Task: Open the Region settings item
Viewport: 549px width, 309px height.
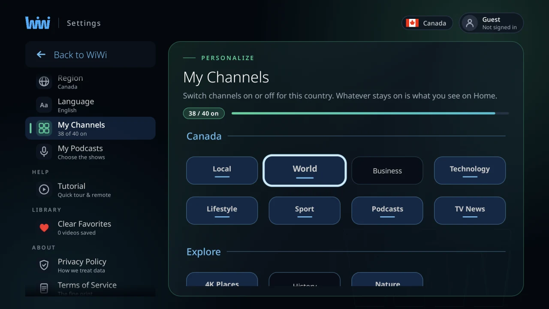Action: tap(90, 82)
